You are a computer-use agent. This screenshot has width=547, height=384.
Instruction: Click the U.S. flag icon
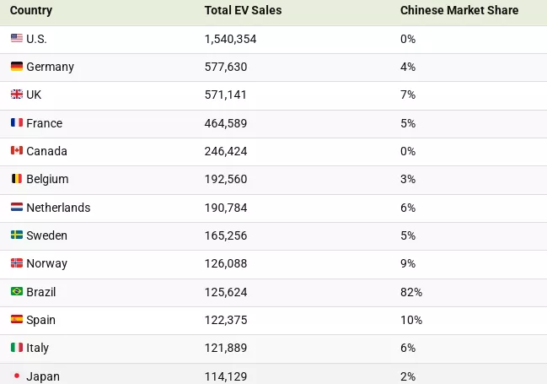pyautogui.click(x=16, y=39)
